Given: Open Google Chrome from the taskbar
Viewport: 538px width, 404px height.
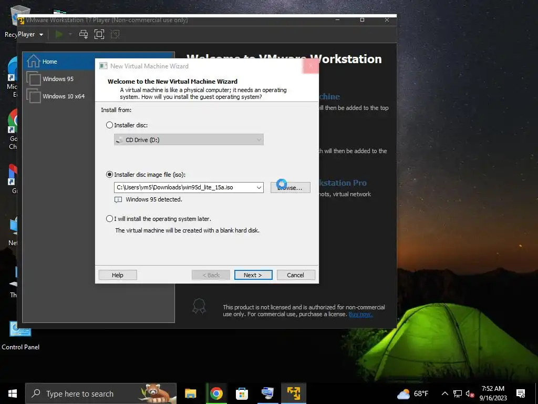Looking at the screenshot, I should (216, 393).
